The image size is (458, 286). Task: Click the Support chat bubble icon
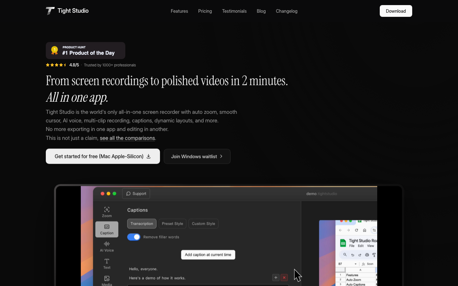point(128,194)
